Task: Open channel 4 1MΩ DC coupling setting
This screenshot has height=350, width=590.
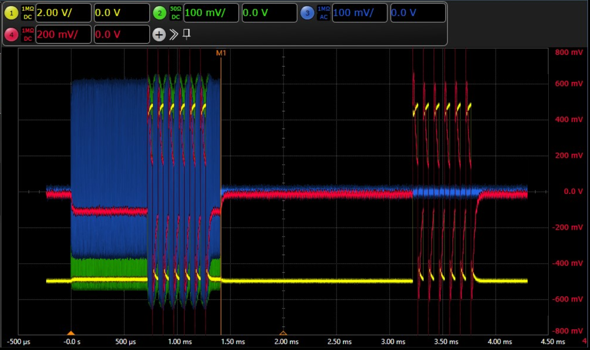Action: (x=28, y=34)
